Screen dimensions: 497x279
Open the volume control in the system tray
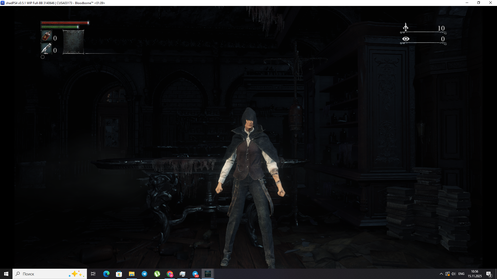(454, 274)
